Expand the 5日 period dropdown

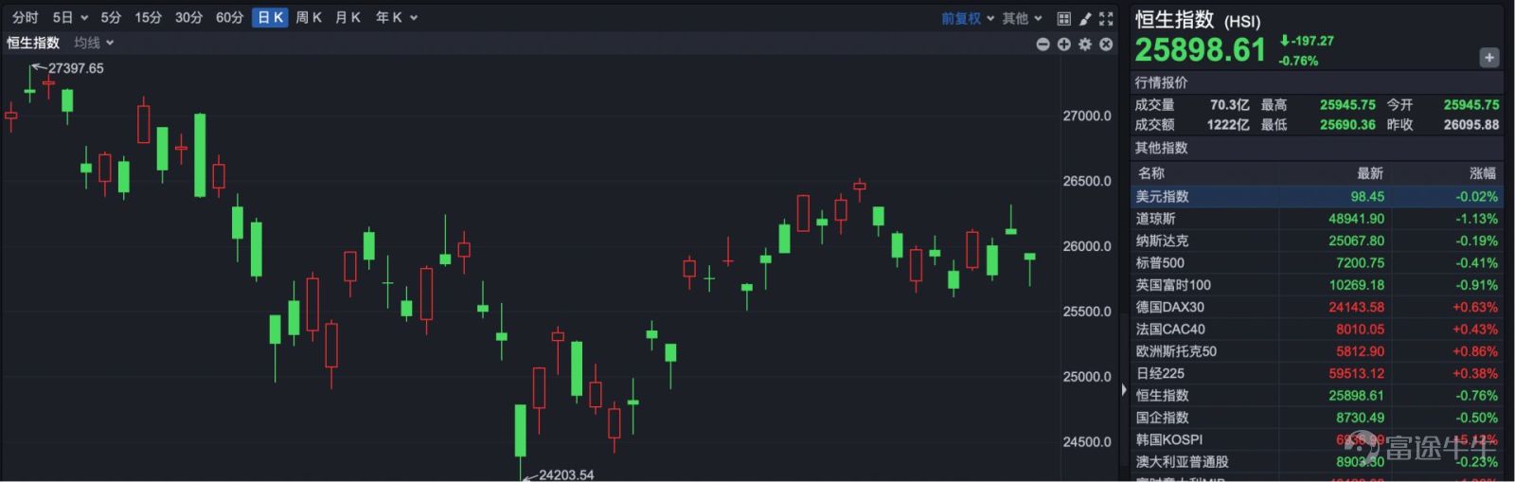[x=70, y=17]
